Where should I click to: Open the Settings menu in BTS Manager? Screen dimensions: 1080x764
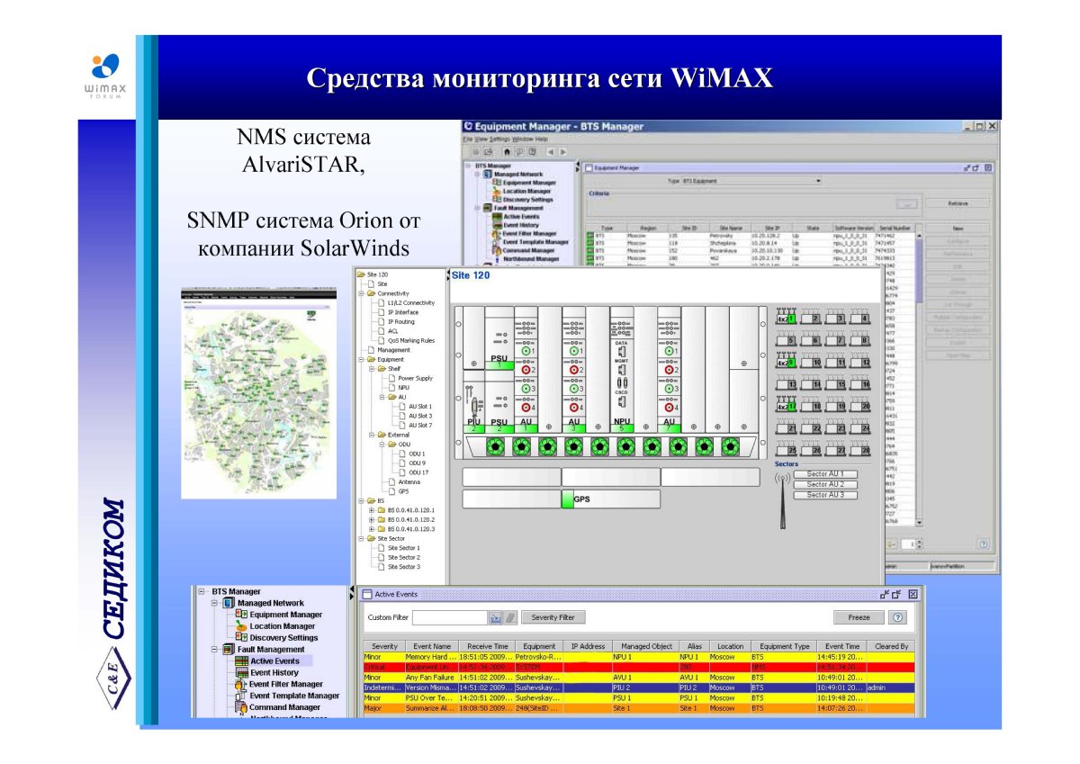pyautogui.click(x=500, y=139)
